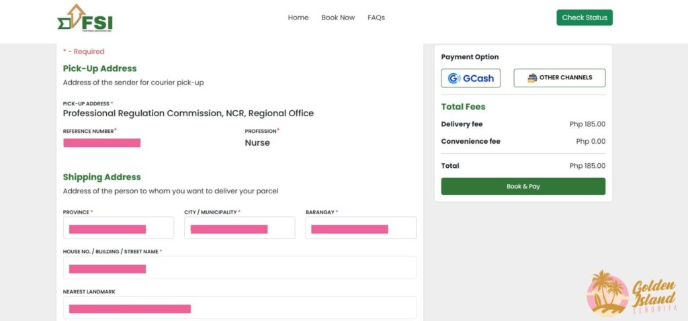
Task: Click the Book & Pay button
Action: [x=523, y=187]
